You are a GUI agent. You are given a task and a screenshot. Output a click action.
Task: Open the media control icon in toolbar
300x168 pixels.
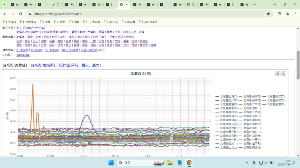(279, 14)
